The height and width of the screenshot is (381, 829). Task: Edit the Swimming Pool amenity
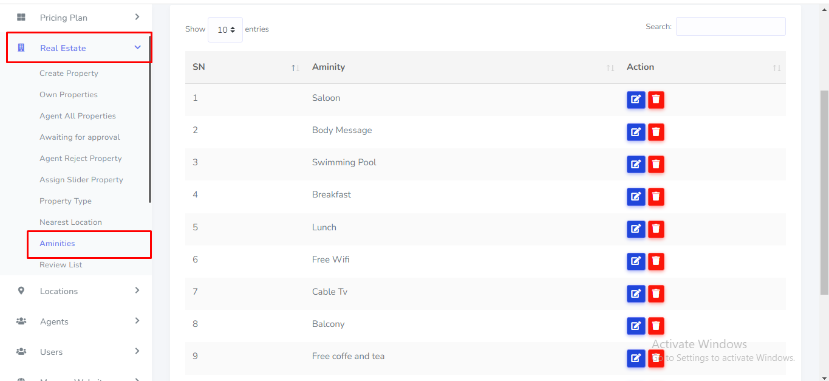(x=635, y=164)
